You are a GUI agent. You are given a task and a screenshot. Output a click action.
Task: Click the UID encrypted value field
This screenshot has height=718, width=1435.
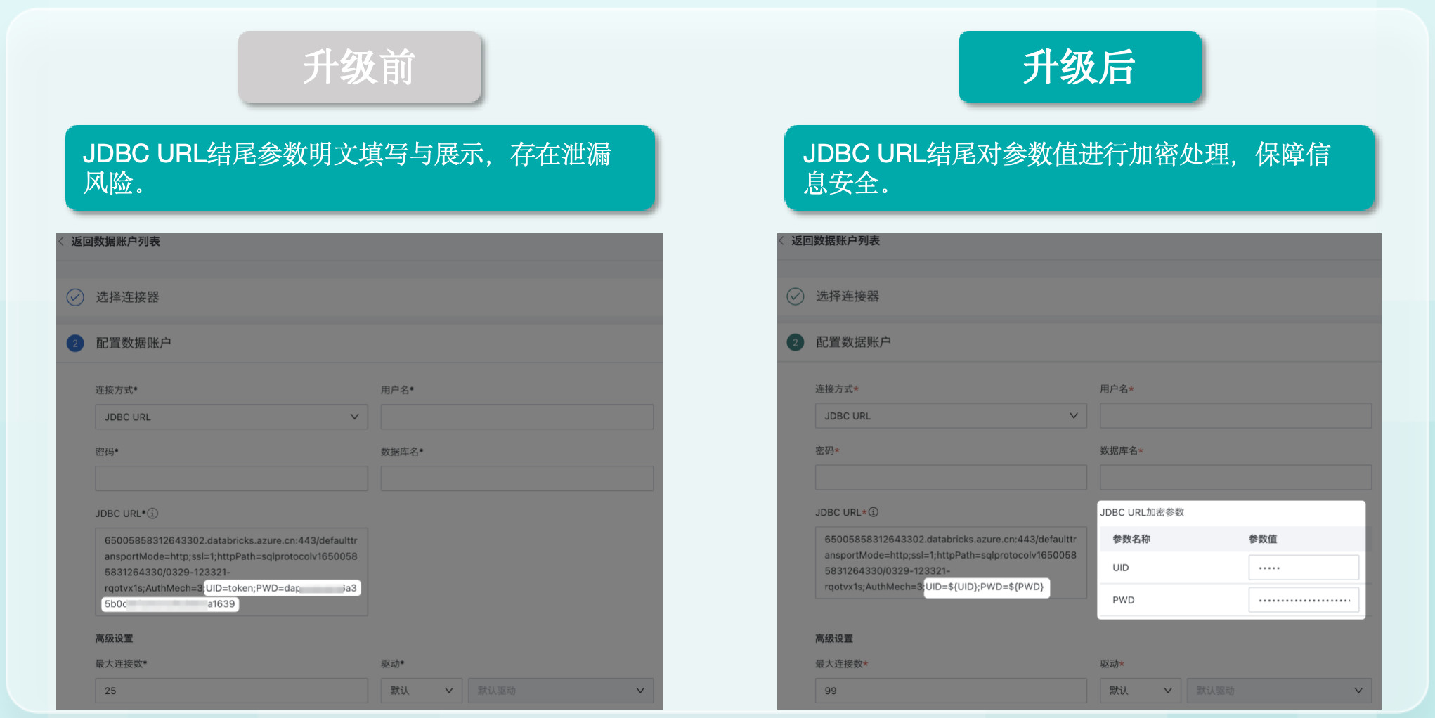[1303, 568]
